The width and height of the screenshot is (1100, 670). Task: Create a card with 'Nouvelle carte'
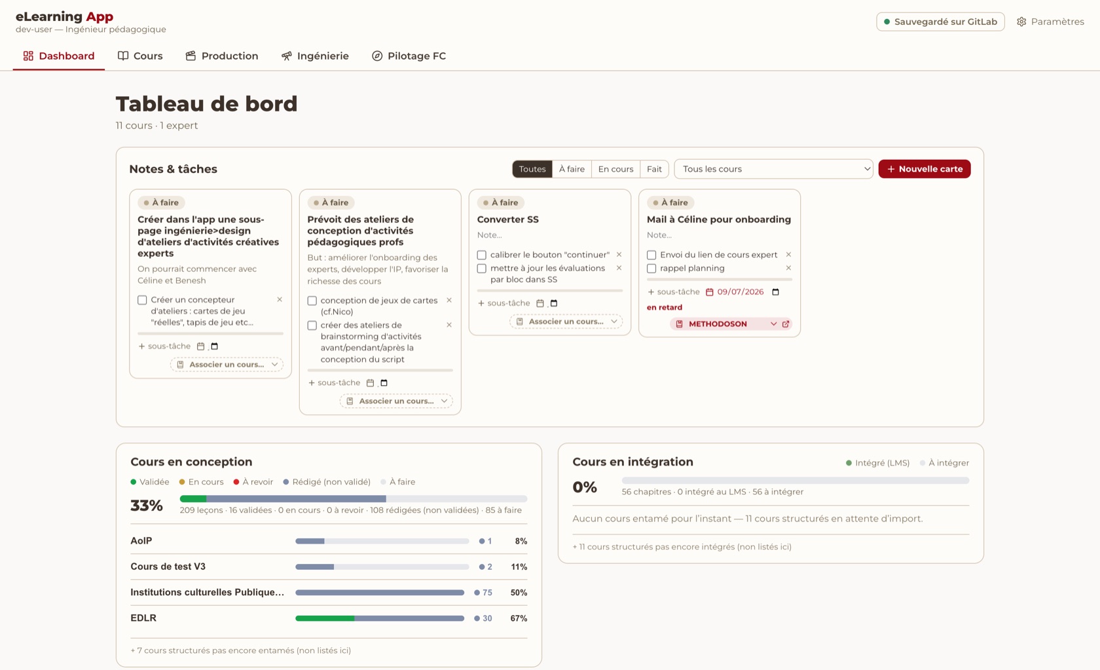pos(925,169)
